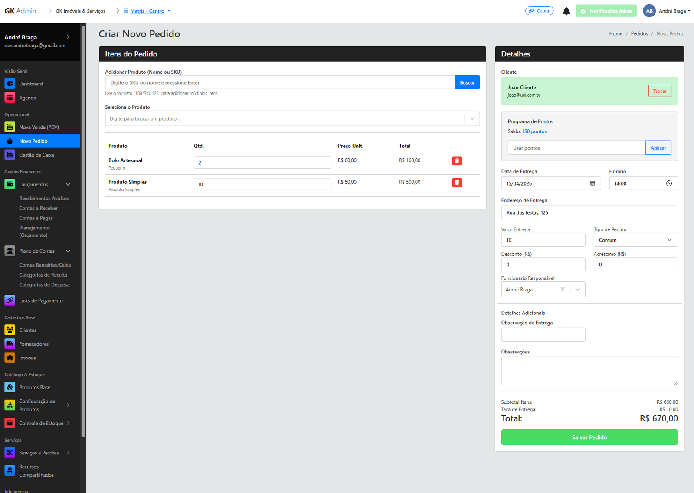Clear André Braga from Funcionário Responsável
This screenshot has height=493, width=694.
563,290
